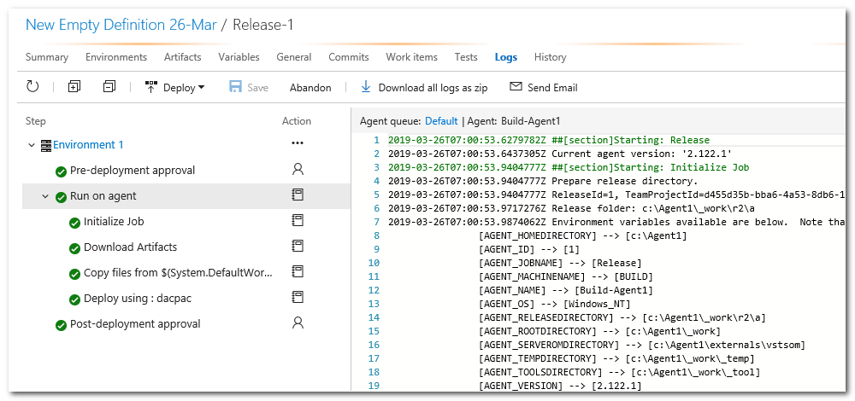Click the Step column header
855x401 pixels.
35,121
